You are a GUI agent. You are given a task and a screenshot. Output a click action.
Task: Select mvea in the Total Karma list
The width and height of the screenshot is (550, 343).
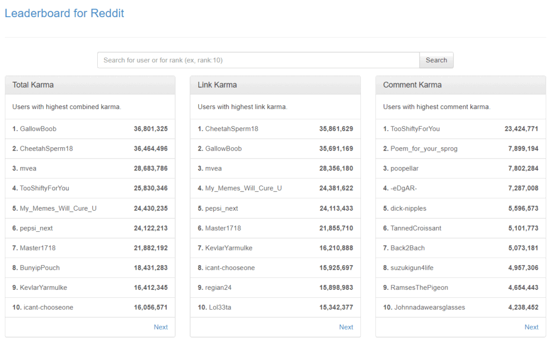[x=28, y=168]
